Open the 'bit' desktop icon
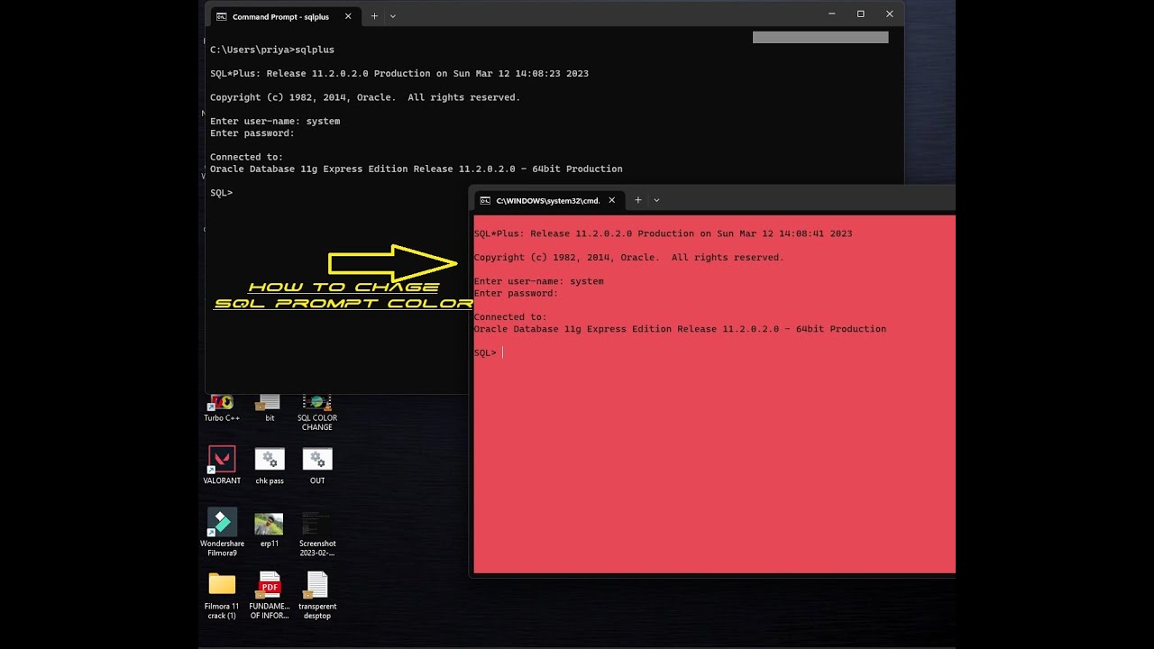 coord(270,407)
